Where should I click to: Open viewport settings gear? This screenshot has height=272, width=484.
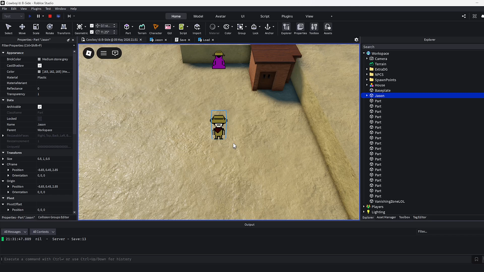[x=356, y=40]
